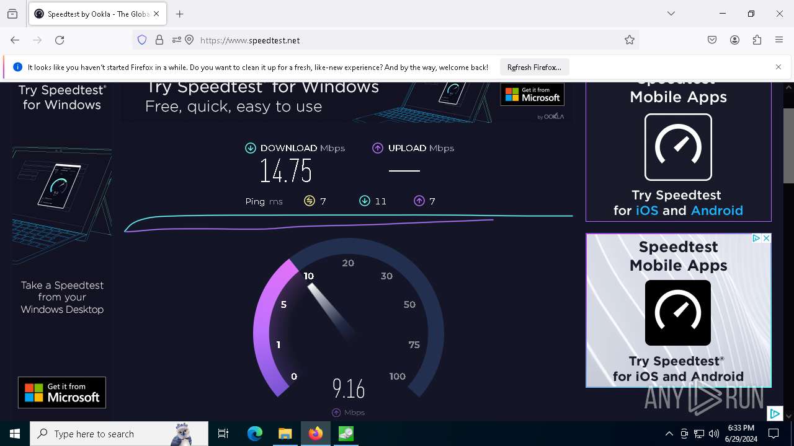Viewport: 794px width, 446px height.
Task: Click the download ping latency icon
Action: tap(365, 201)
